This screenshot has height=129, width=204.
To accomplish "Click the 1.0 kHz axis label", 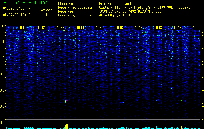I will [3, 58].
